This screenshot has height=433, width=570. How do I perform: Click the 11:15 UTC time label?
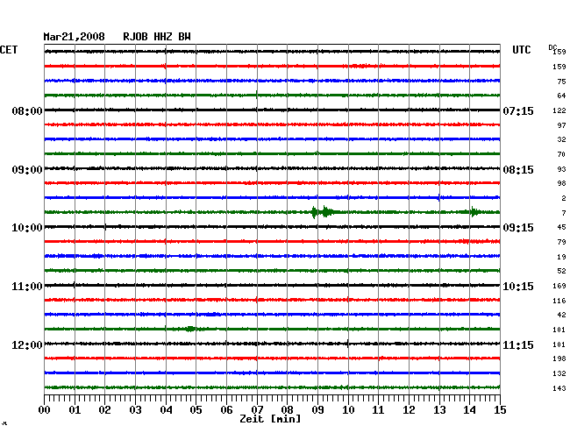click(x=518, y=345)
